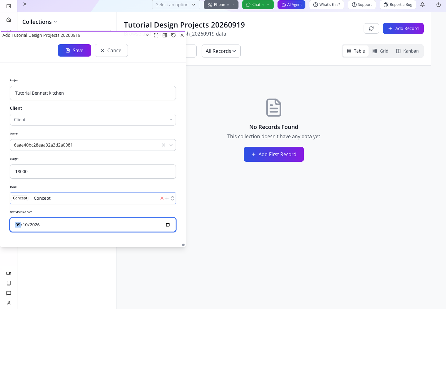This screenshot has height=371, width=446.
Task: Clear the Owner field value
Action: click(x=164, y=145)
